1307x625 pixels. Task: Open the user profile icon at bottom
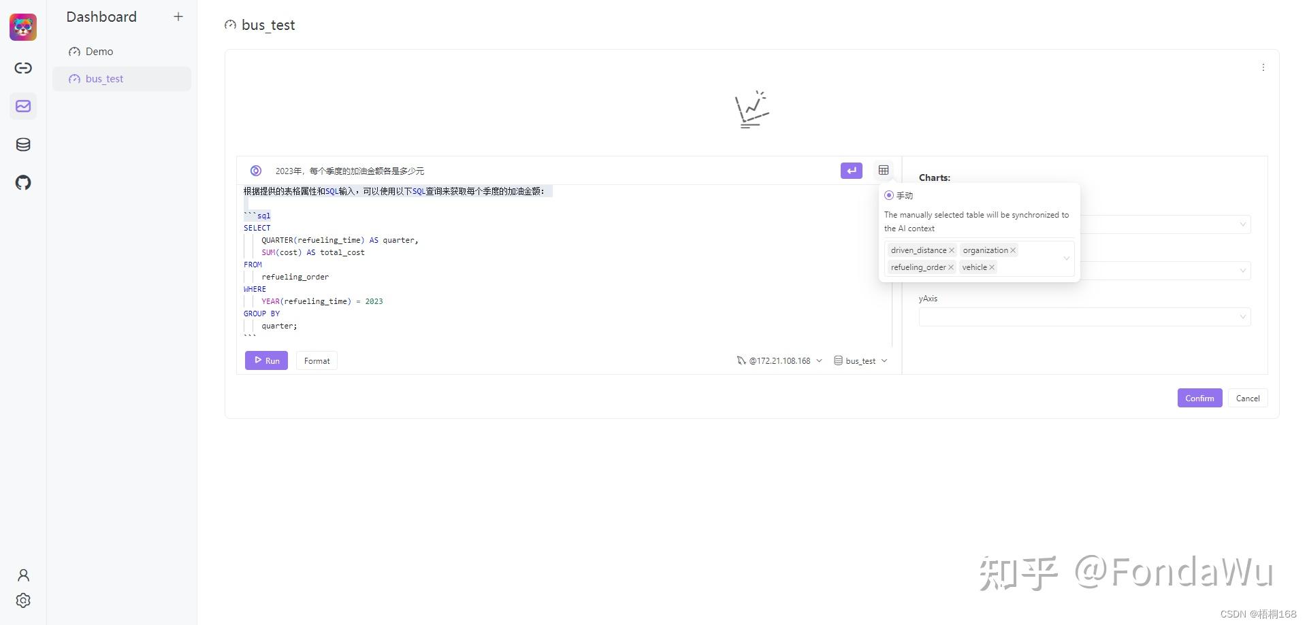coord(22,575)
